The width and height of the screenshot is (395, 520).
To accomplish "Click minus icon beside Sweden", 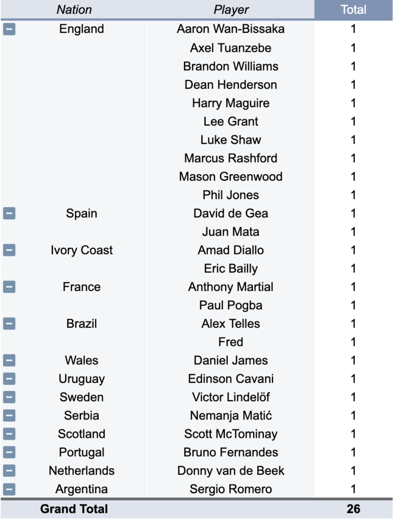I will click(x=9, y=398).
